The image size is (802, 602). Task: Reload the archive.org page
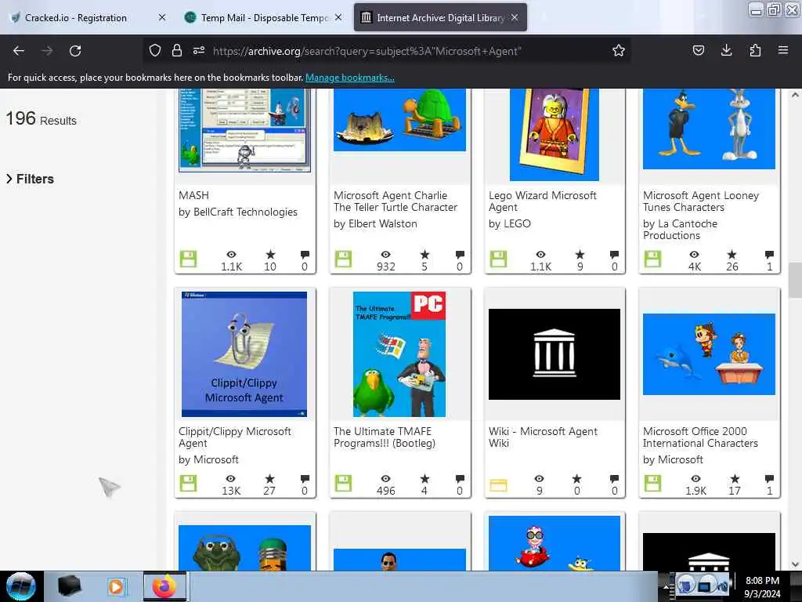75,51
